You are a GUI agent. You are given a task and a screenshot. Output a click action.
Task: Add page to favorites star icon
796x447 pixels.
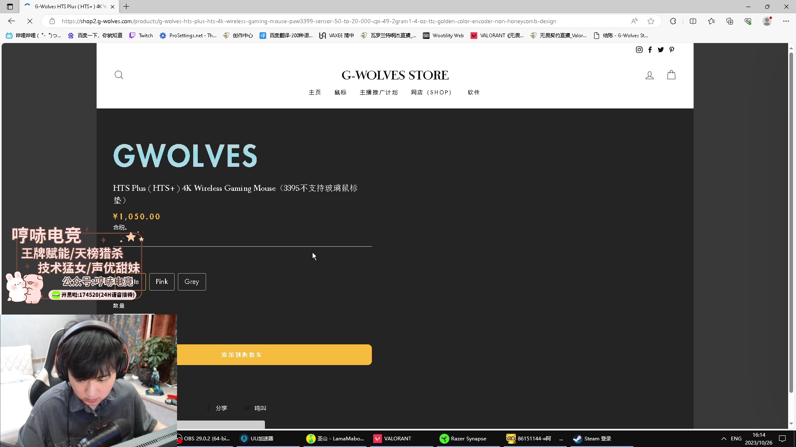coord(651,21)
